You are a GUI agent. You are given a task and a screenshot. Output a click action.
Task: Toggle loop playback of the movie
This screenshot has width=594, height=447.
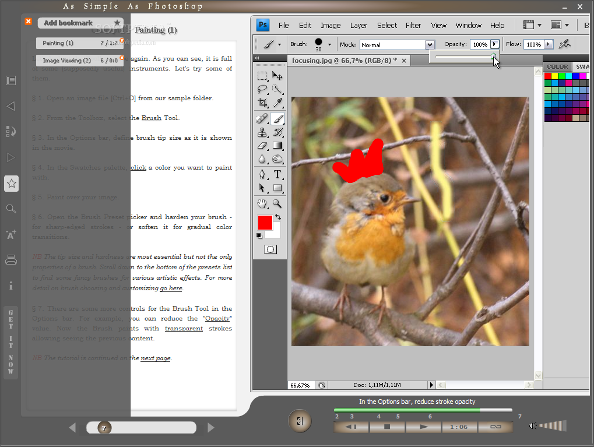pos(495,427)
